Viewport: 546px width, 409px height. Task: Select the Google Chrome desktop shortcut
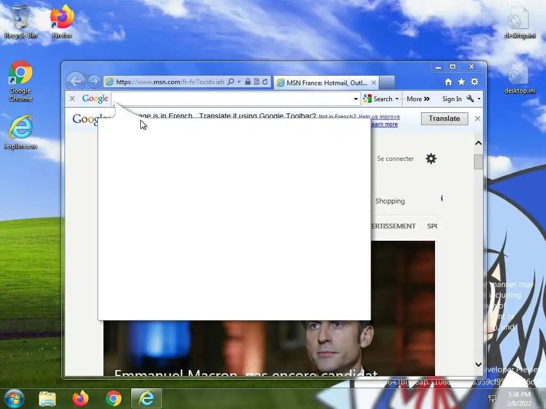[x=21, y=81]
